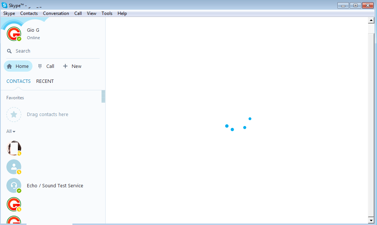
Task: Expand the All contacts filter dropdown
Action: click(x=11, y=131)
